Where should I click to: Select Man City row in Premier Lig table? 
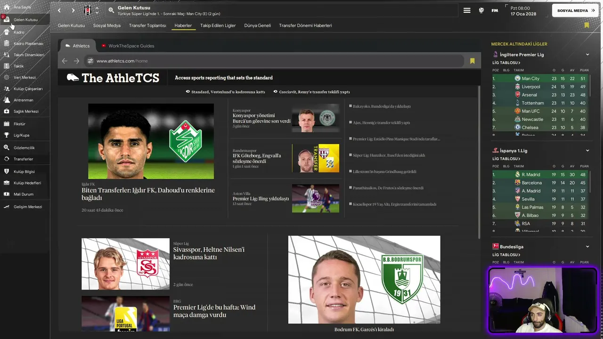tap(540, 79)
